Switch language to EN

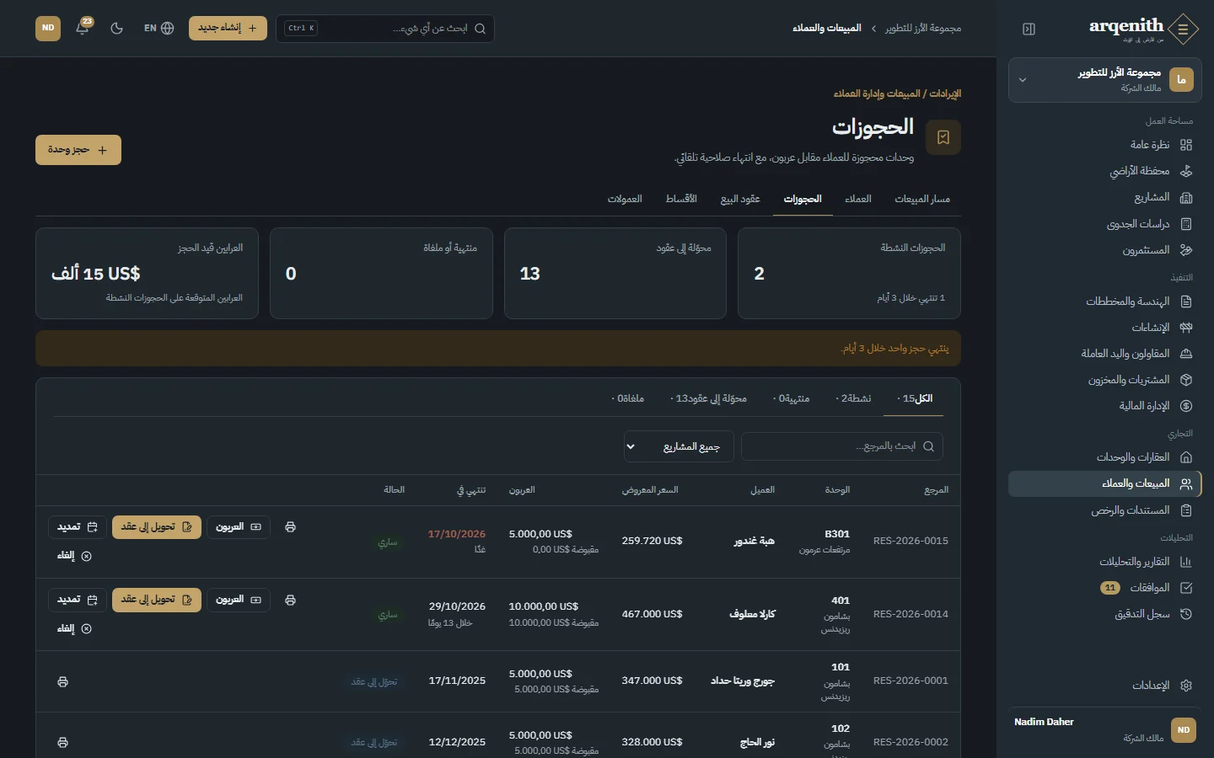pos(158,28)
